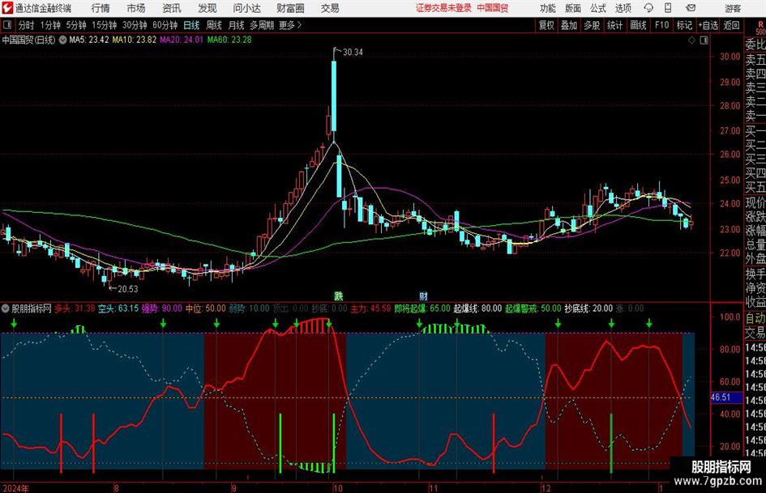Open the 资讯 menu
This screenshot has width=766, height=493.
(x=172, y=8)
